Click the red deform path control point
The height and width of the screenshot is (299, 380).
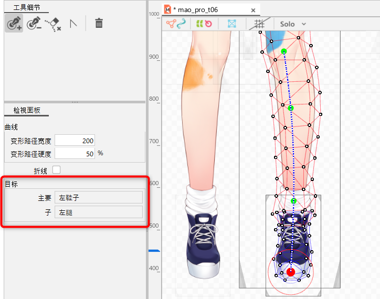[x=290, y=272]
